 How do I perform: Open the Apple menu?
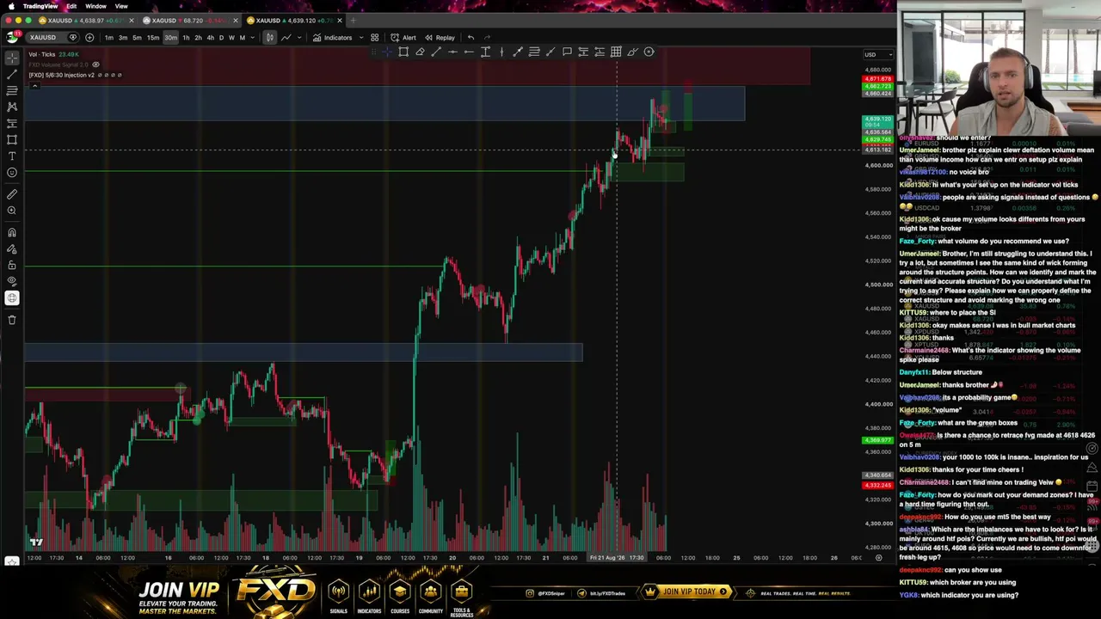tap(9, 6)
